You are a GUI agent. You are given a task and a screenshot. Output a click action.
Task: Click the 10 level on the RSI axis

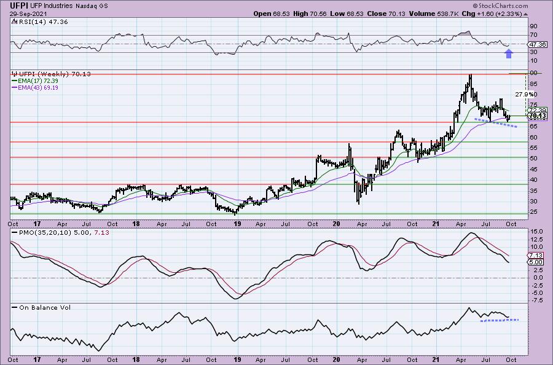(533, 61)
